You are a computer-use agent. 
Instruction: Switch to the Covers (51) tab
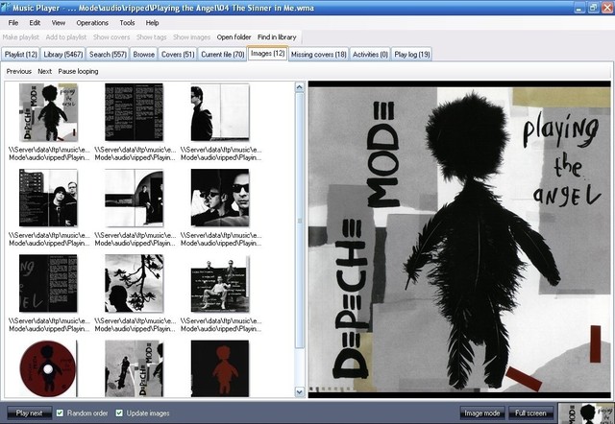point(178,55)
